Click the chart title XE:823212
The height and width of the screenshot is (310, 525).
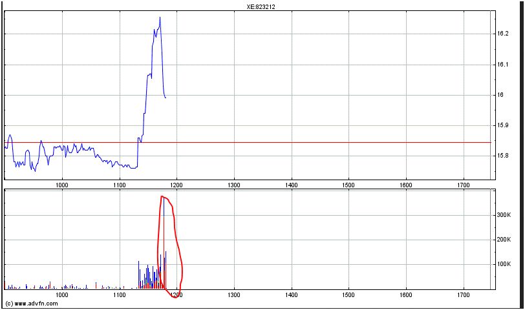pyautogui.click(x=261, y=6)
